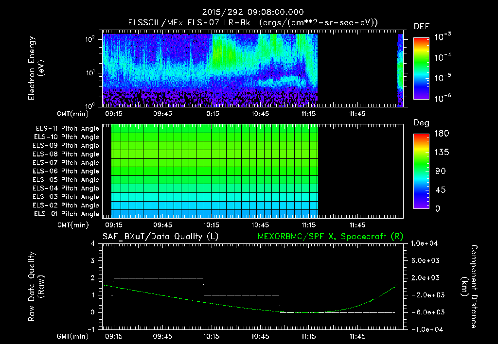The image size is (498, 344).
Task: Click 09:15 tick on spectrogram time axis
Action: click(x=114, y=114)
